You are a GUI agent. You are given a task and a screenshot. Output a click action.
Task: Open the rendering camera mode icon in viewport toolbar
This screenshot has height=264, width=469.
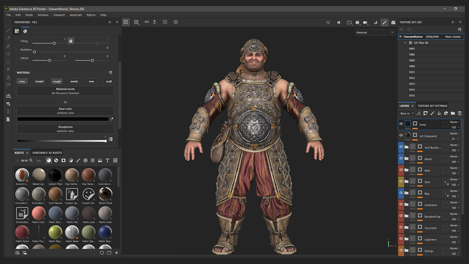365,22
